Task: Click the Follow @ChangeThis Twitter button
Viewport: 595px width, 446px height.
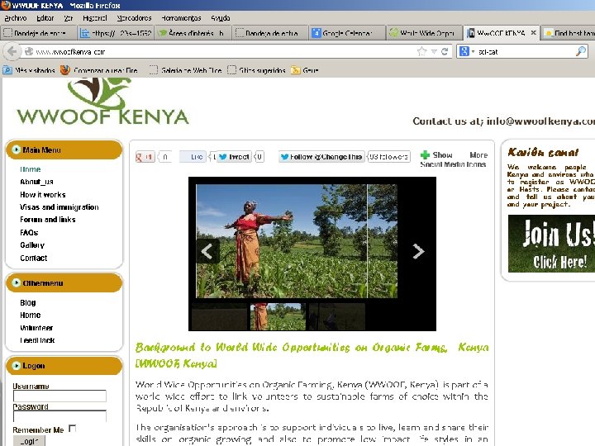Action: coord(321,157)
